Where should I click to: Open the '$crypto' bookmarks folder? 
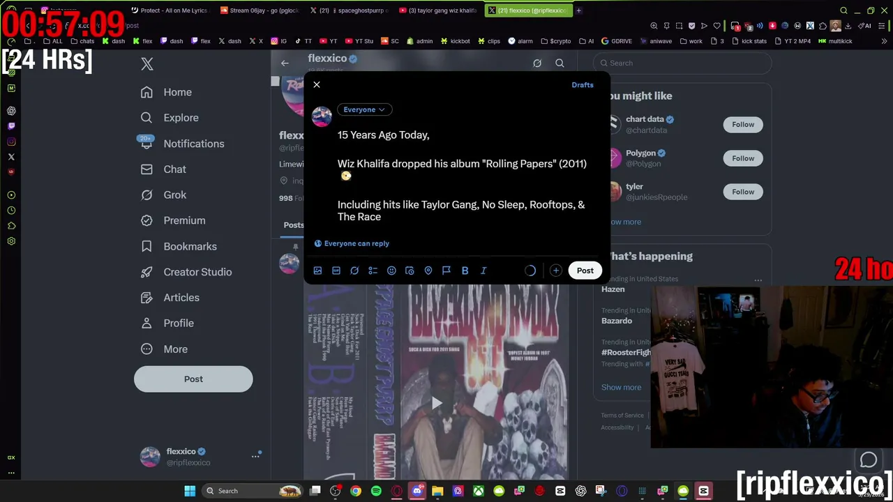555,41
